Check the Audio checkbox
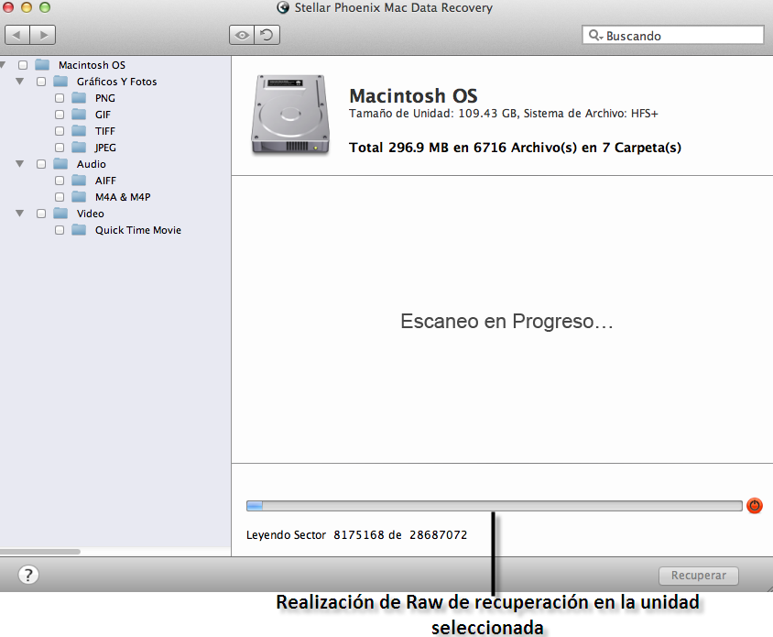 pyautogui.click(x=41, y=164)
